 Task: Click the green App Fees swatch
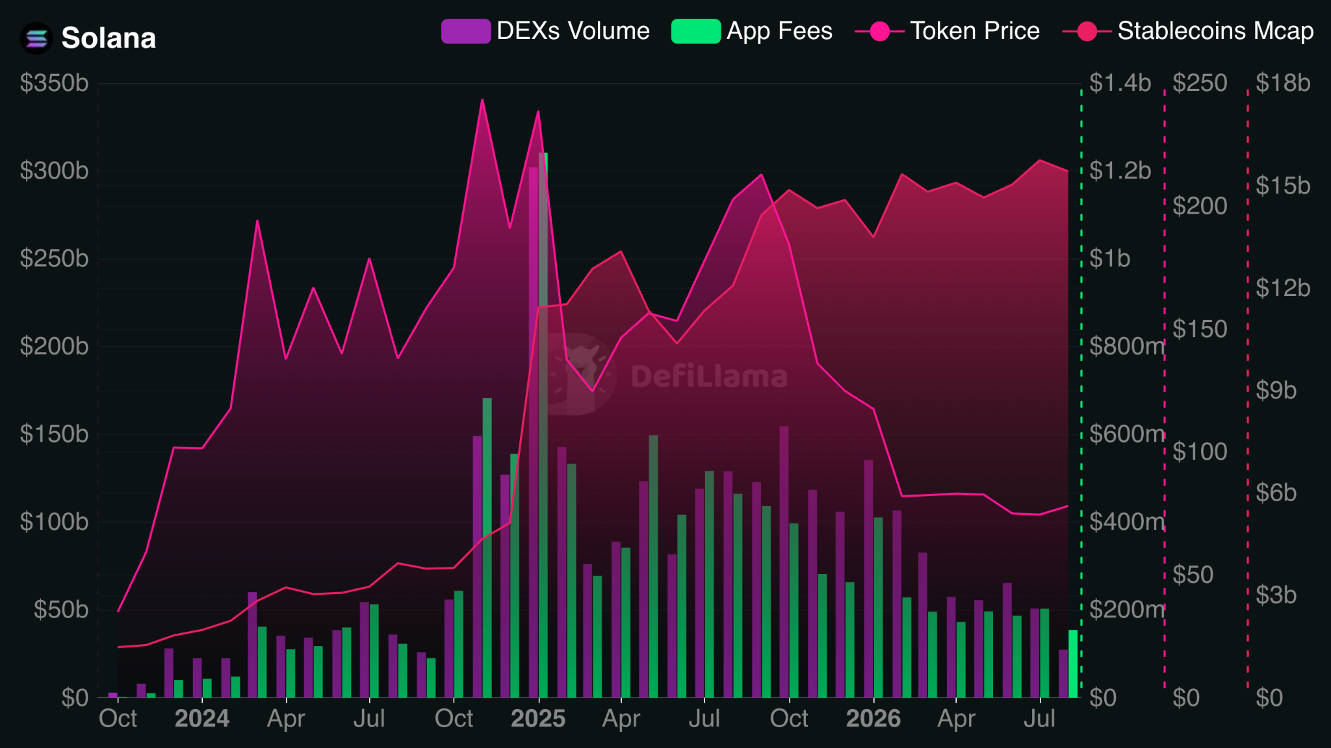tap(695, 31)
